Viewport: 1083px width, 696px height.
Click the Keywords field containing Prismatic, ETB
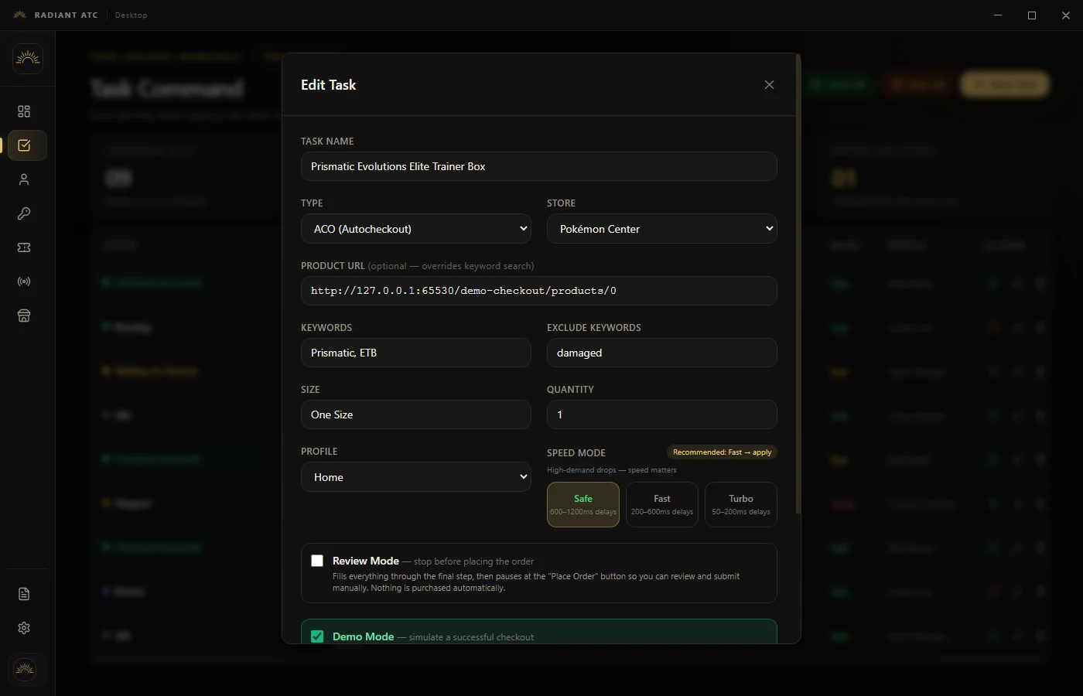tap(416, 353)
